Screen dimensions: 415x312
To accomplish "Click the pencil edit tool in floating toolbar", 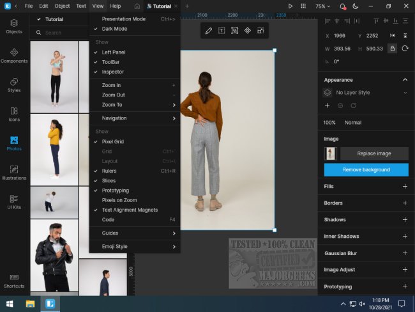I will click(209, 31).
